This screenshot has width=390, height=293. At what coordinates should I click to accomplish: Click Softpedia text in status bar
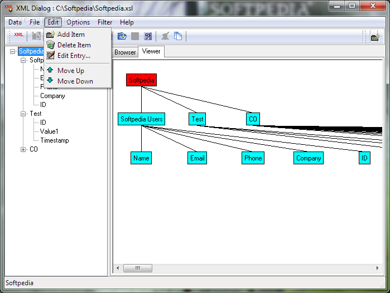point(20,283)
